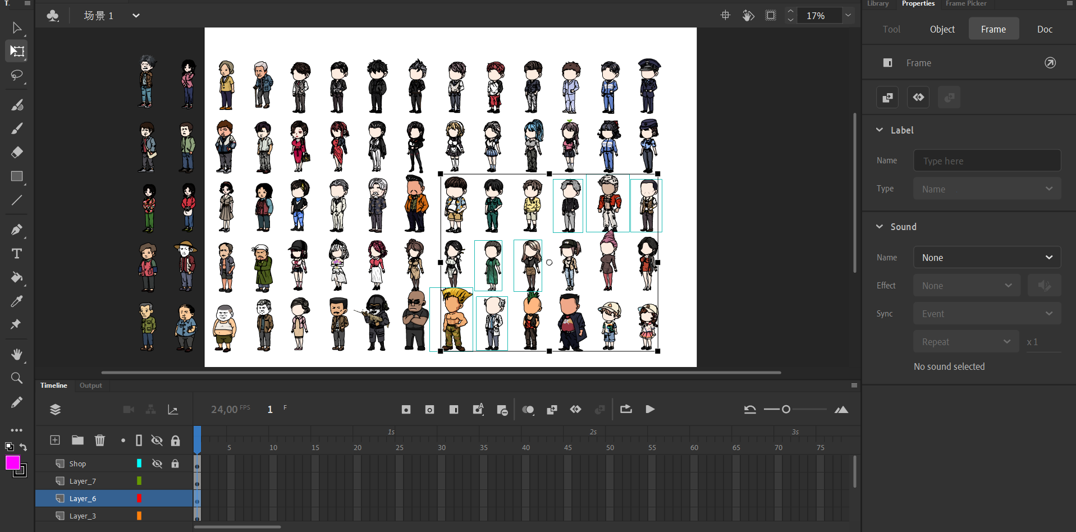Select the Layer_7 layer
The image size is (1076, 532).
click(x=83, y=481)
